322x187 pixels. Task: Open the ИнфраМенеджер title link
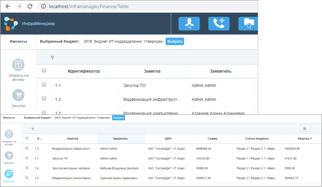(x=39, y=24)
